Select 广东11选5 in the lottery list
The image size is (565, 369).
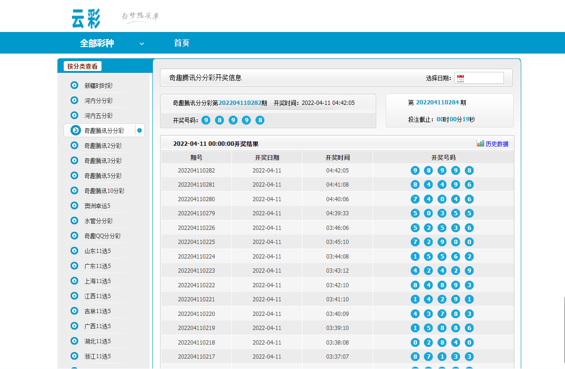[97, 266]
